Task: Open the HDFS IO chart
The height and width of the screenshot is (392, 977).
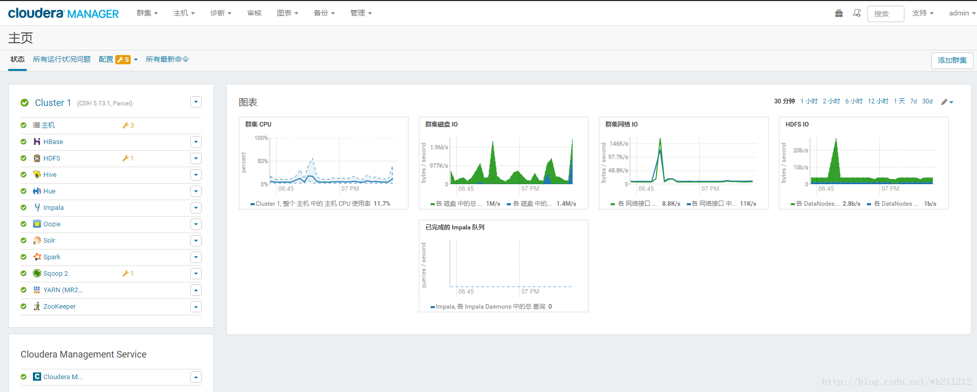Action: (864, 163)
